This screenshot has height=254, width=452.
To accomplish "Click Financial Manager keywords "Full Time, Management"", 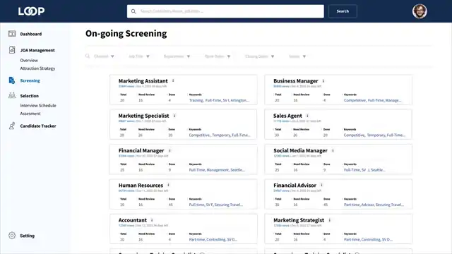I will pos(209,170).
